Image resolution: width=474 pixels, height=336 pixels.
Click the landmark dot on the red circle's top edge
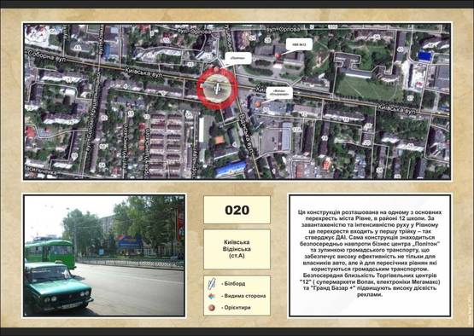pos(216,69)
